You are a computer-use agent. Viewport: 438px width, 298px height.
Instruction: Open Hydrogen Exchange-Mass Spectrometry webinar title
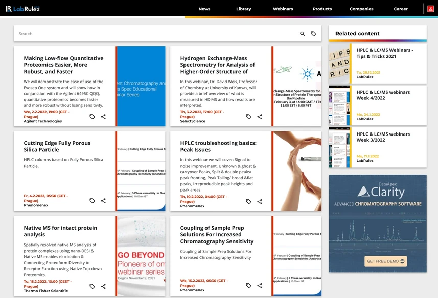pos(218,65)
